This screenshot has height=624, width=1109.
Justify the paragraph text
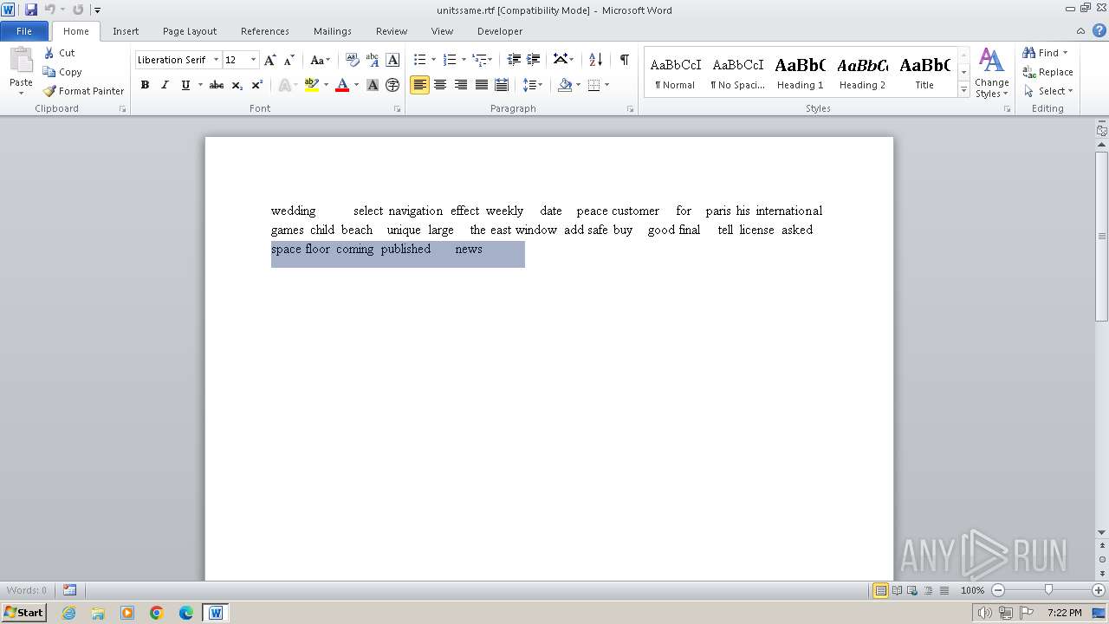click(x=481, y=85)
